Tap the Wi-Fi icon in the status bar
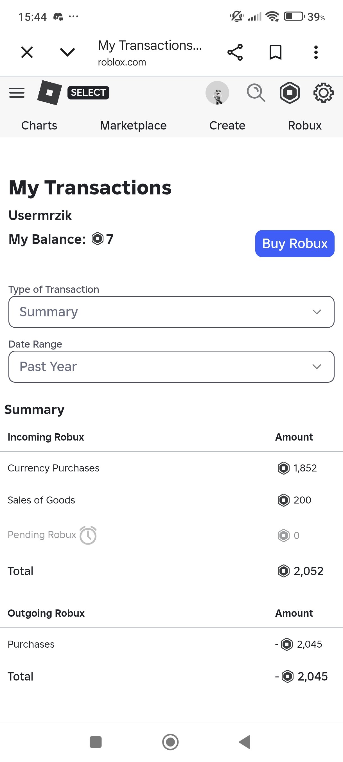Viewport: 343px width, 762px height. click(x=272, y=17)
